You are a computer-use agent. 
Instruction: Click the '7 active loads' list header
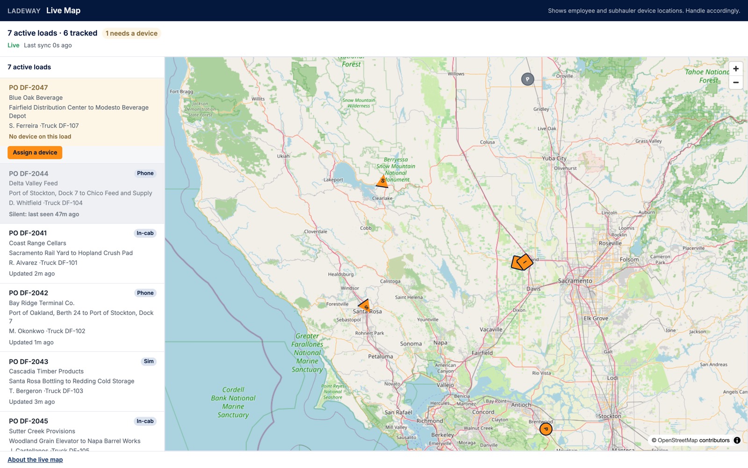[x=29, y=67]
